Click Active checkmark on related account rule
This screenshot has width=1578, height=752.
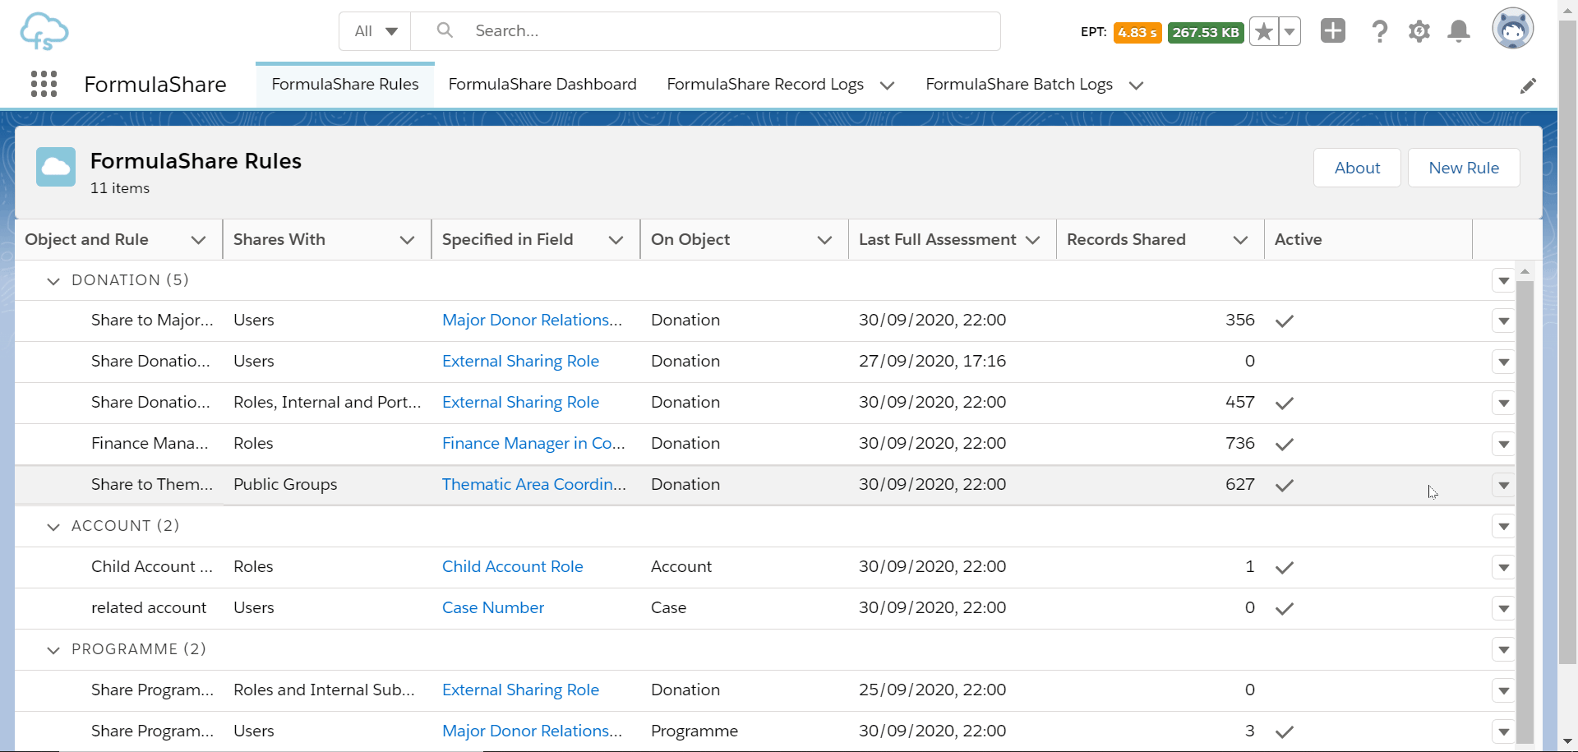pos(1284,608)
